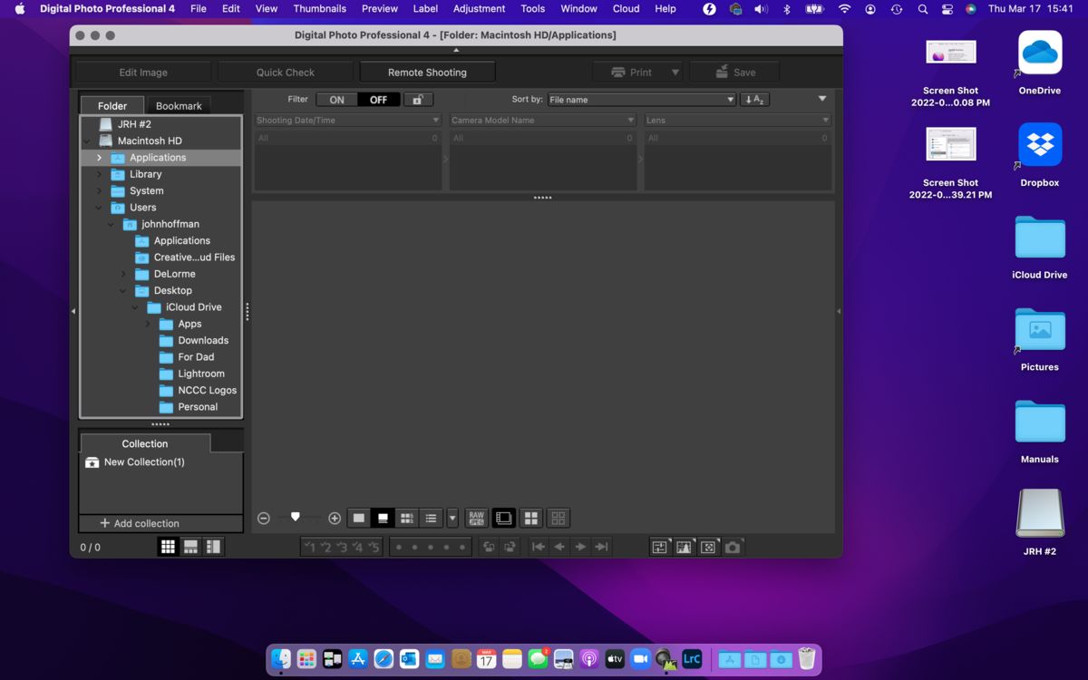Expand the Applications folder under Macintosh HD
This screenshot has height=680, width=1088.
pos(99,158)
